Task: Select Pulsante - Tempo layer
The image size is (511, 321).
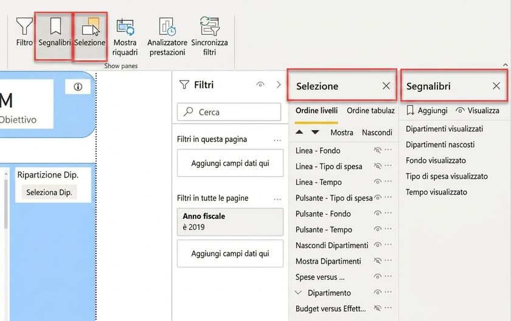Action: (324, 230)
